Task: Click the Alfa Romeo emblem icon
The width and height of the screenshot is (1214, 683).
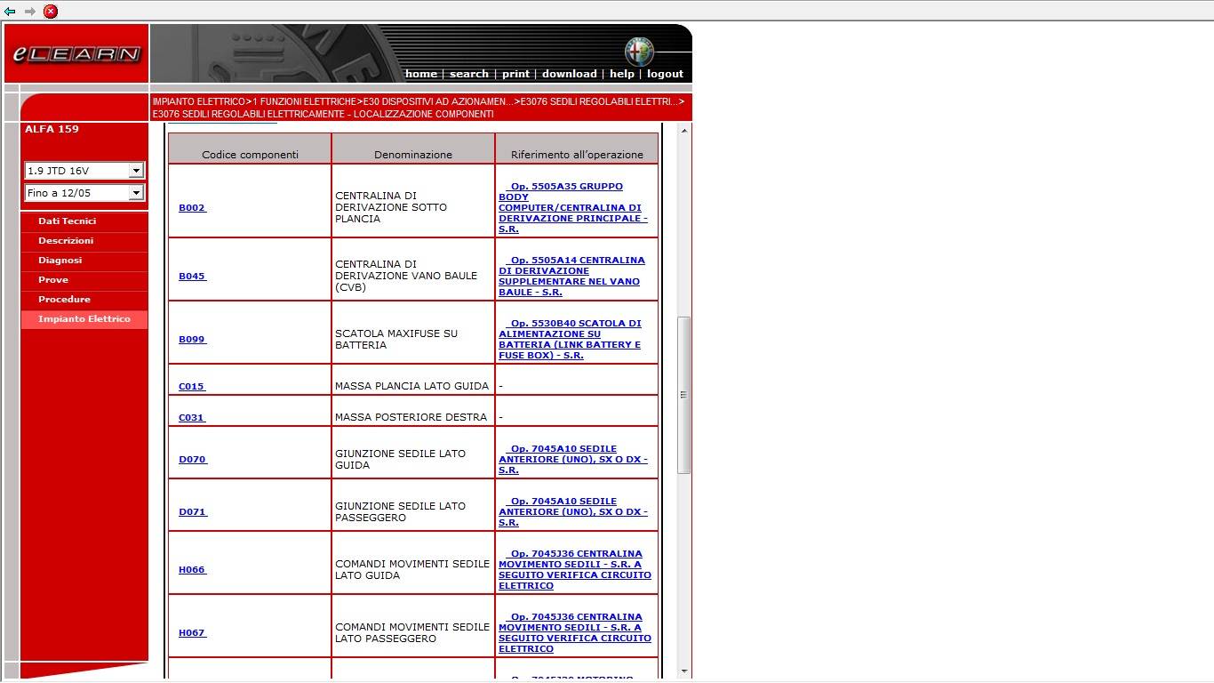Action: [638, 52]
